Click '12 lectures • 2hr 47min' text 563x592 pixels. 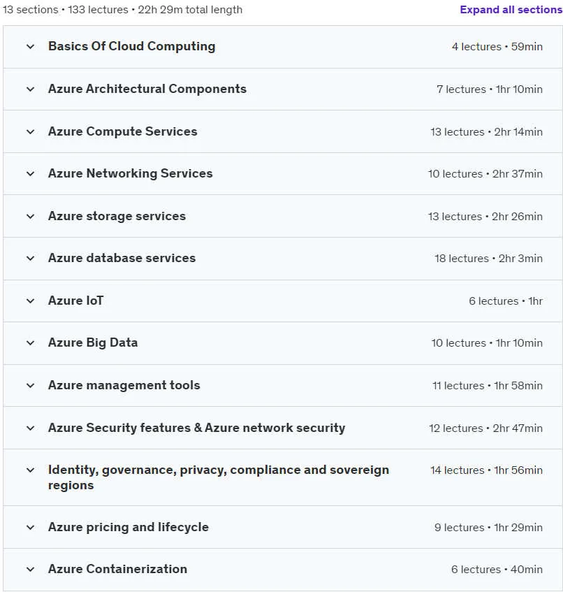coord(486,428)
